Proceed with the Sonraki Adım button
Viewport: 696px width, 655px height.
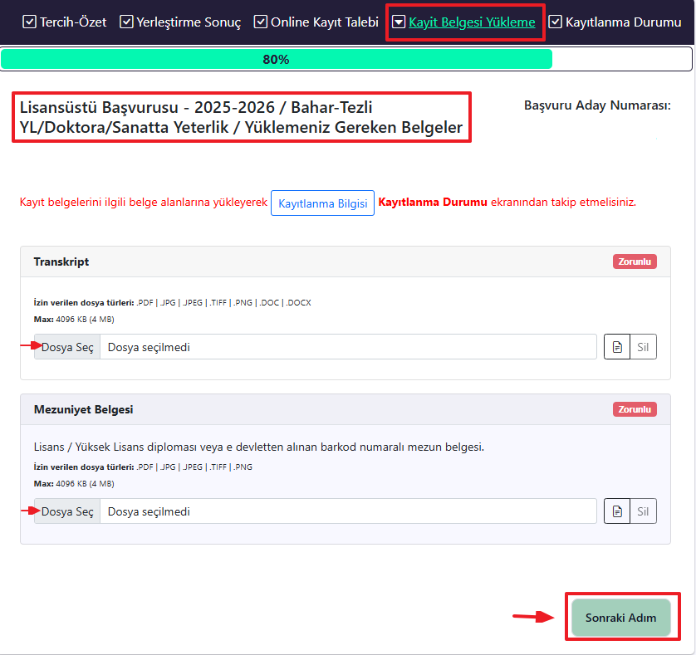pos(620,618)
